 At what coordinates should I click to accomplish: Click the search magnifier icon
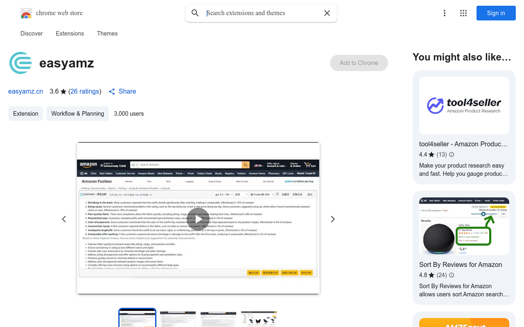pyautogui.click(x=195, y=13)
